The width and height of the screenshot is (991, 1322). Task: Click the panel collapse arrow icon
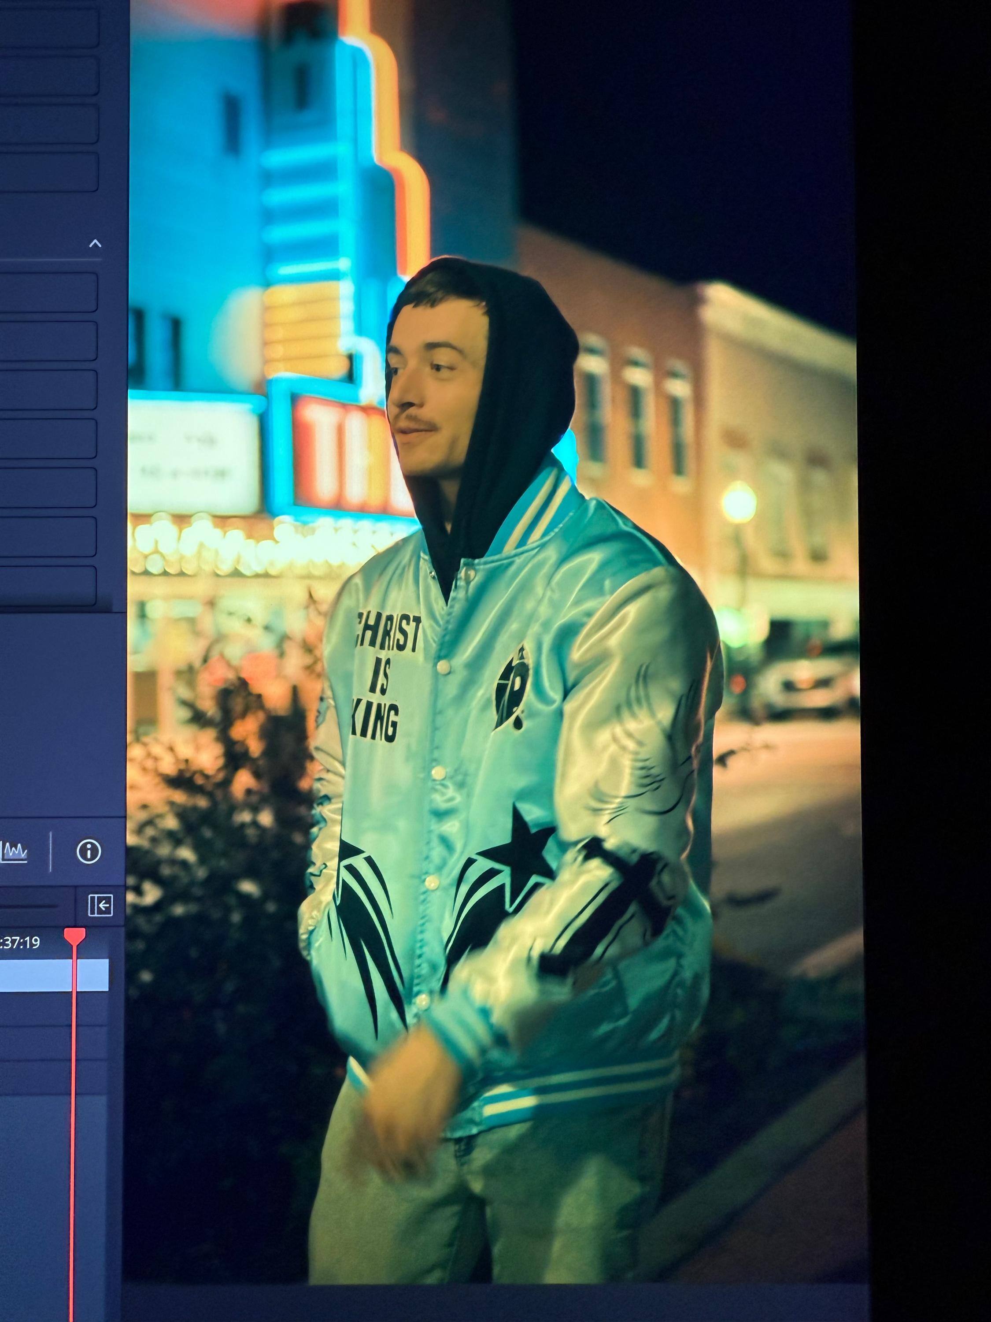[100, 906]
